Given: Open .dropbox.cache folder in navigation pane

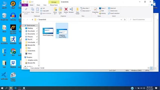Looking at the screenshot, I should pos(32,60).
